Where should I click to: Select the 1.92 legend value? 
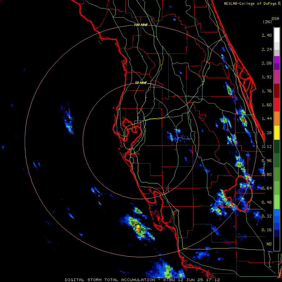(267, 77)
